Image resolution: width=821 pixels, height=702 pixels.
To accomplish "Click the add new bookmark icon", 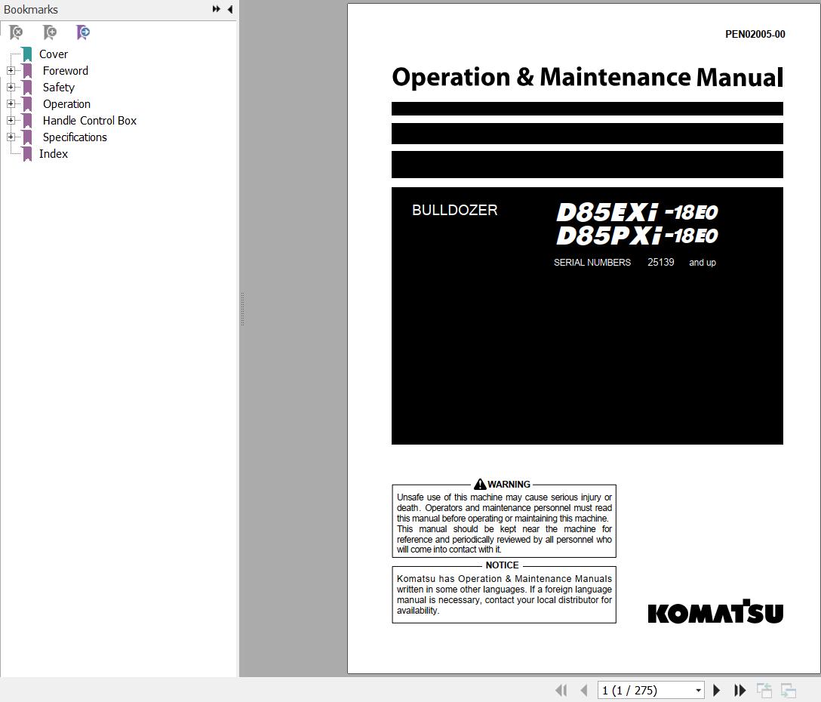I will point(50,32).
